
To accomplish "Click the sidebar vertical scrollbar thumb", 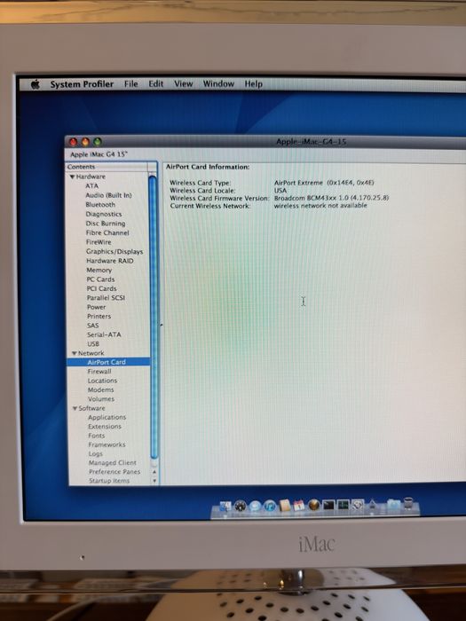I will tap(154, 317).
